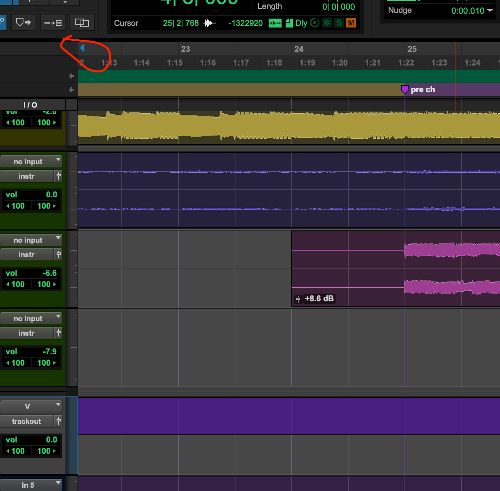The height and width of the screenshot is (491, 500).
Task: Open no input selector above vol 0.0
Action: 31,161
